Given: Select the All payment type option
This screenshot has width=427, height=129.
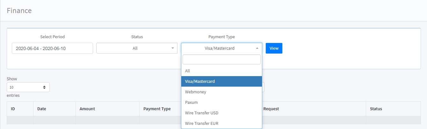Looking at the screenshot, I should 221,71.
